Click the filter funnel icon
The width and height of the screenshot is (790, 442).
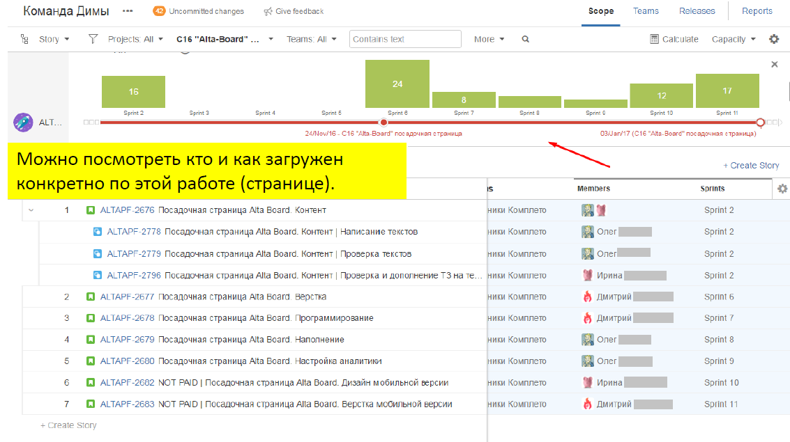(x=93, y=40)
